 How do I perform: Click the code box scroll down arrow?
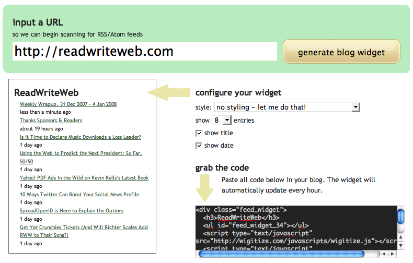click(x=400, y=246)
